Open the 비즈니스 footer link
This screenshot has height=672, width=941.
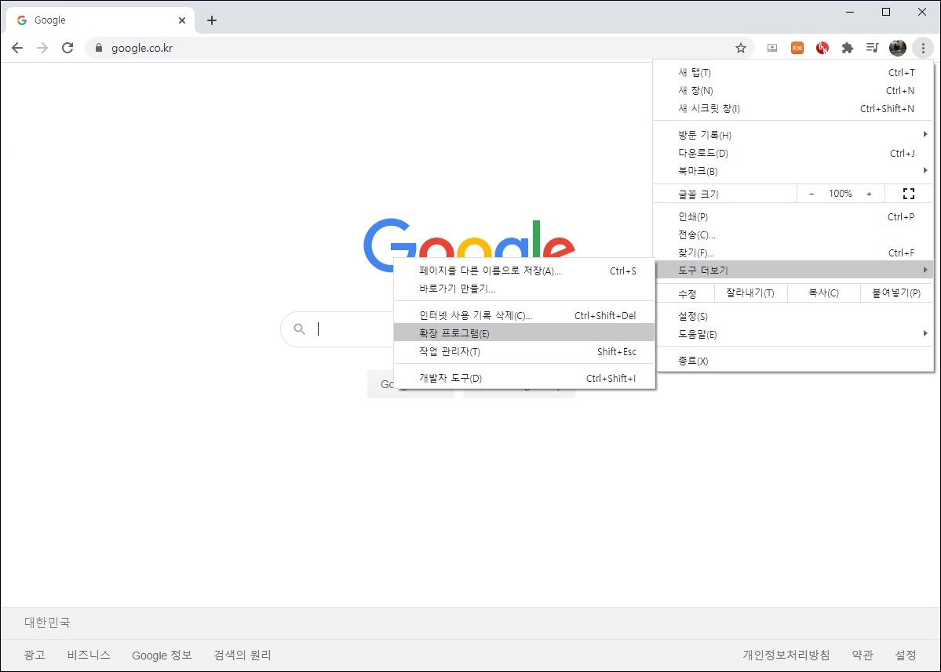coord(89,655)
